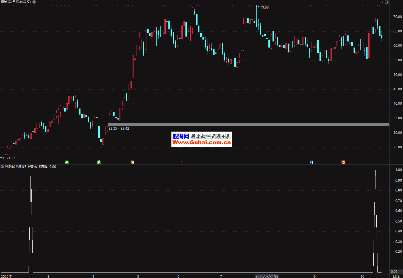
Task: Expand the 异动起飞选股F indicator dropdown arrow
Action: [x=2, y=167]
